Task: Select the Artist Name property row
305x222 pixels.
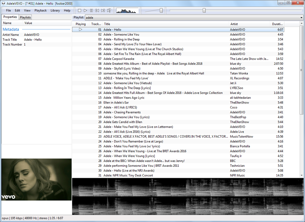Action: point(36,35)
